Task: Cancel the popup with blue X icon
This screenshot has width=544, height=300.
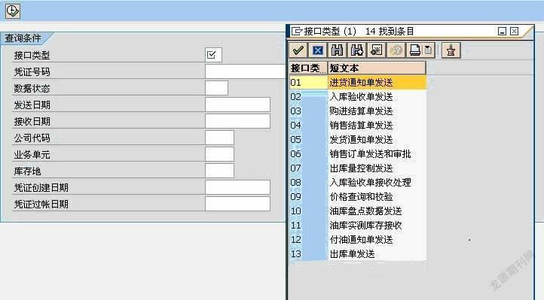Action: [317, 50]
